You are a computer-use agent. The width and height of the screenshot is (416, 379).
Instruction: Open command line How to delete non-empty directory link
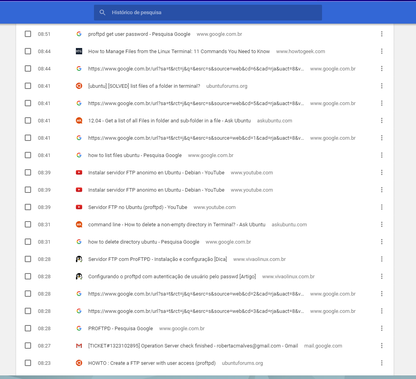point(177,224)
